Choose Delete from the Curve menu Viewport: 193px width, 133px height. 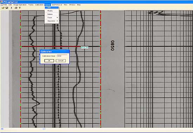[52, 14]
